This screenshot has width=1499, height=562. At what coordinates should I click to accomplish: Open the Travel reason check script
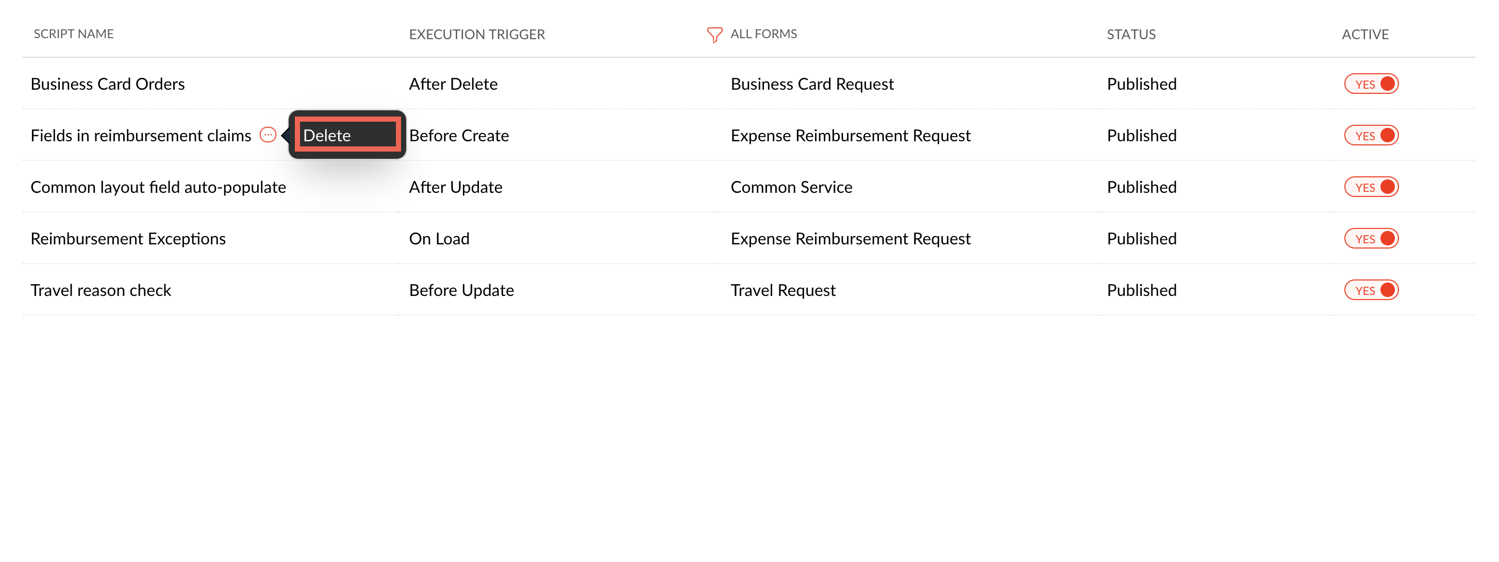(x=101, y=290)
